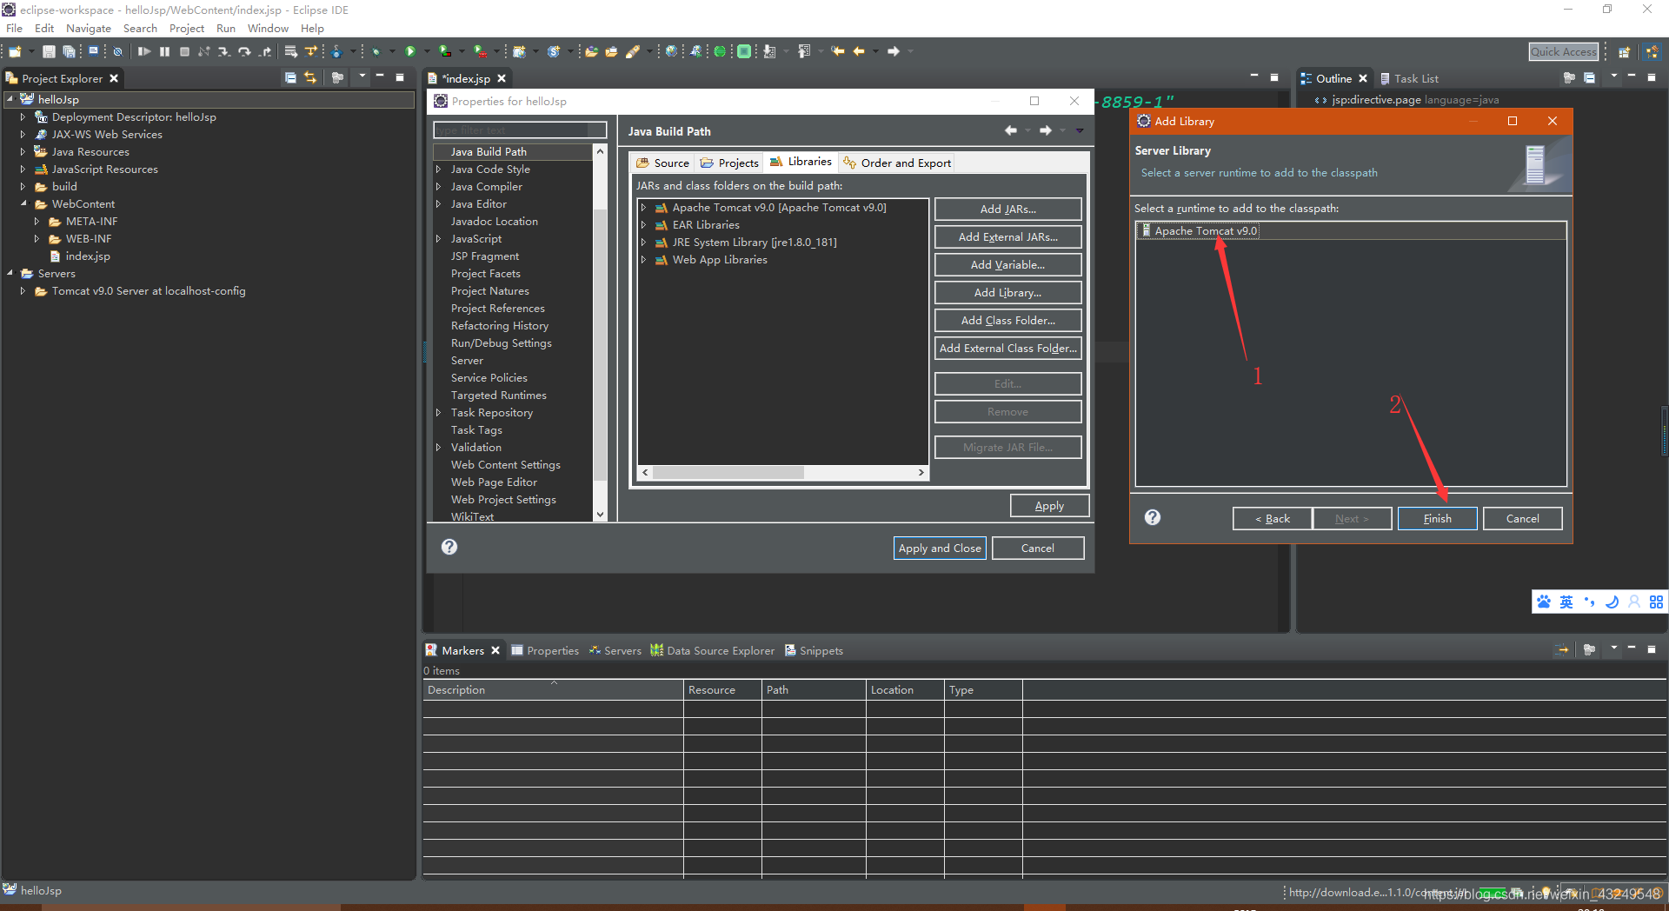Click the Terminate (stop) toolbar icon
The height and width of the screenshot is (911, 1669).
(184, 52)
